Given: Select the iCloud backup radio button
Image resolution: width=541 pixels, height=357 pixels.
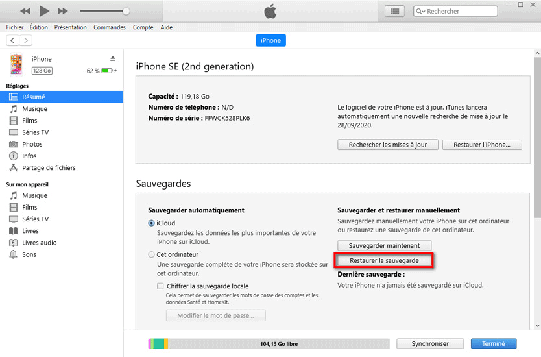Looking at the screenshot, I should 152,223.
